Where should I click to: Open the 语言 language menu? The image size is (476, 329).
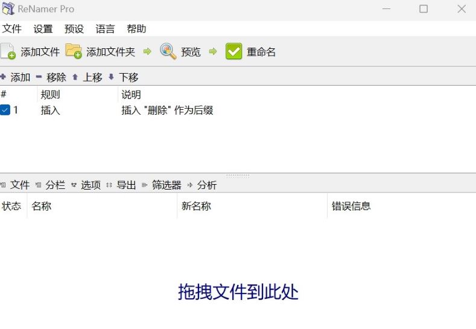(x=105, y=29)
